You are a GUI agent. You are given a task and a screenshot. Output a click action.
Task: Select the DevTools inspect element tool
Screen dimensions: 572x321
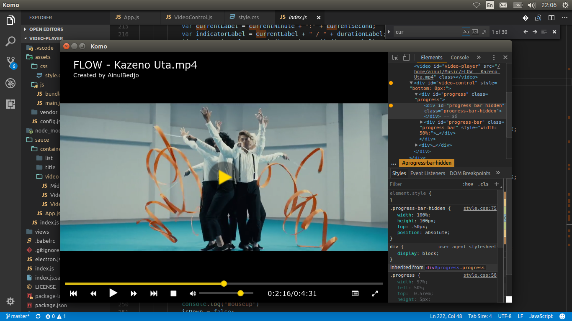395,58
